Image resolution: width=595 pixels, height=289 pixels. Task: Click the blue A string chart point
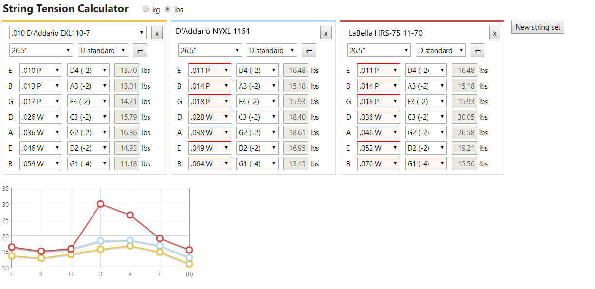click(130, 240)
